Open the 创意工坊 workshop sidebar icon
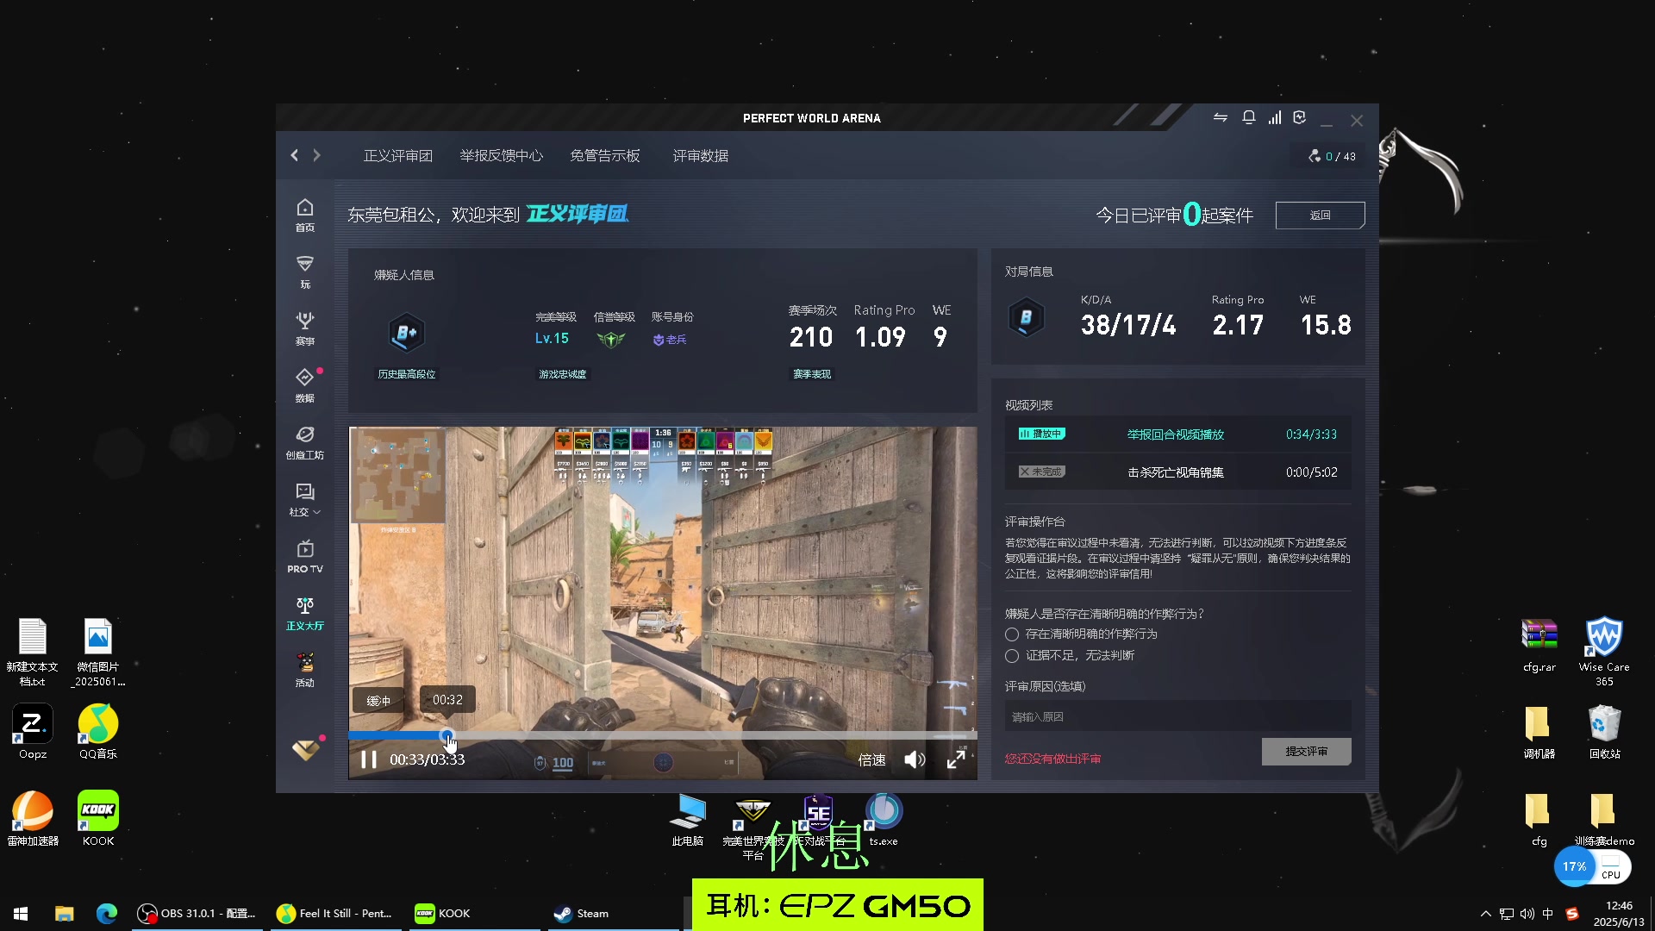 click(305, 443)
